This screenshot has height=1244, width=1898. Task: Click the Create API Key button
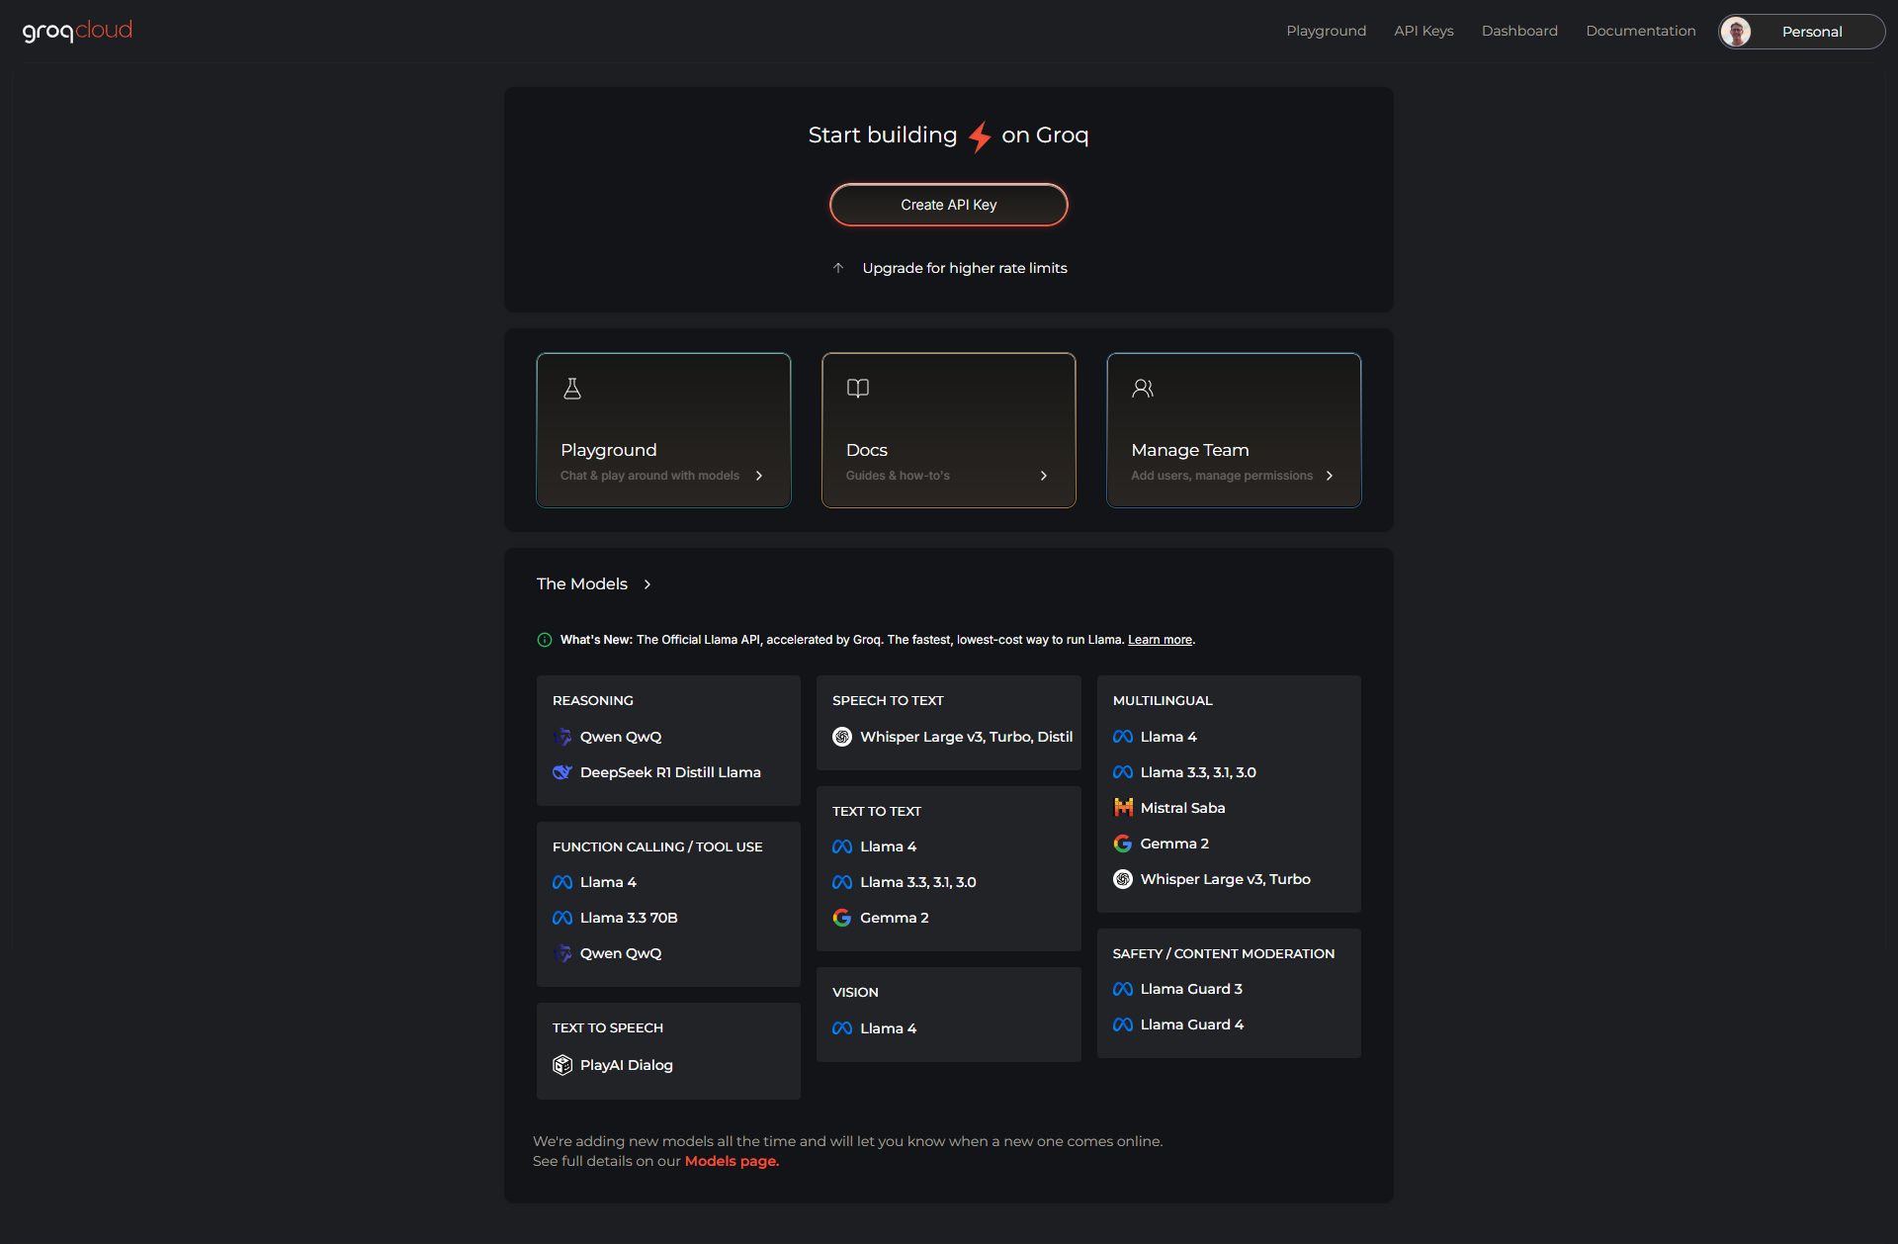point(949,205)
